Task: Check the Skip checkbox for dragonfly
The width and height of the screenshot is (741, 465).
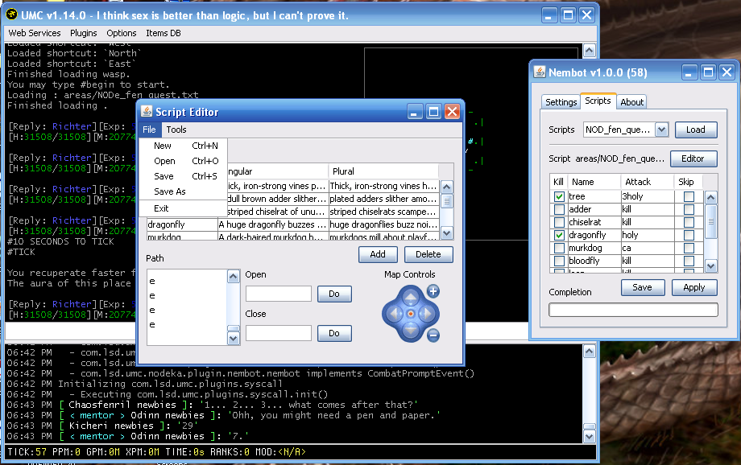Action: (689, 235)
